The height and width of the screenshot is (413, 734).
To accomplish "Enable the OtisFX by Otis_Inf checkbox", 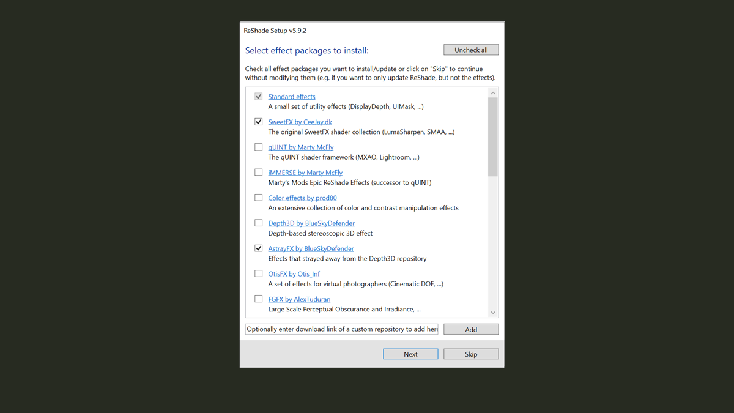I will point(259,273).
